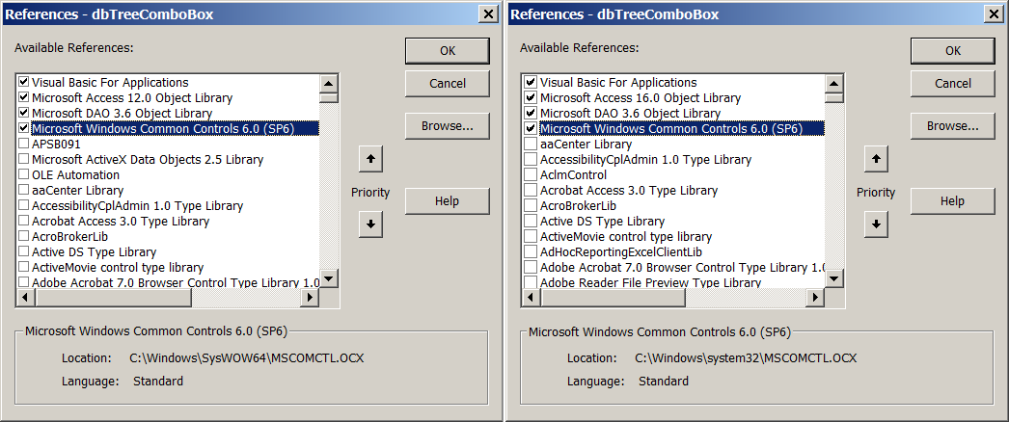Click priority down arrow in right dialog
The height and width of the screenshot is (422, 1009).
876,224
